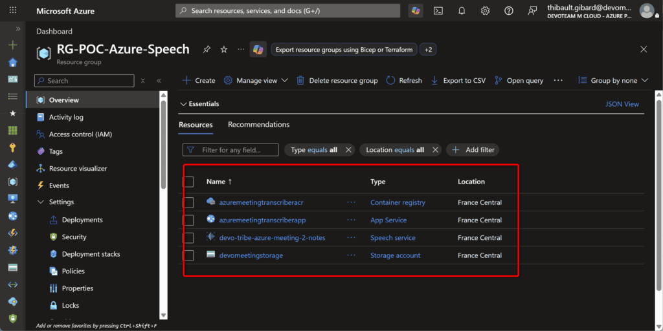Collapse the Essentials section
The image size is (663, 331).
(199, 103)
